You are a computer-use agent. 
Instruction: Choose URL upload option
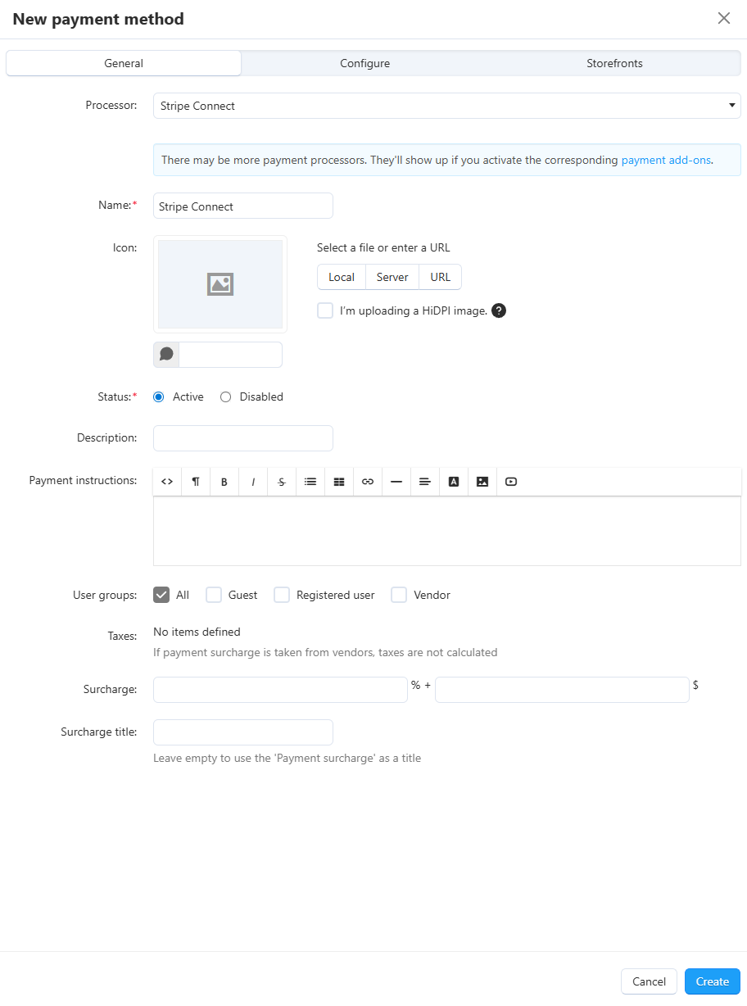tap(441, 277)
